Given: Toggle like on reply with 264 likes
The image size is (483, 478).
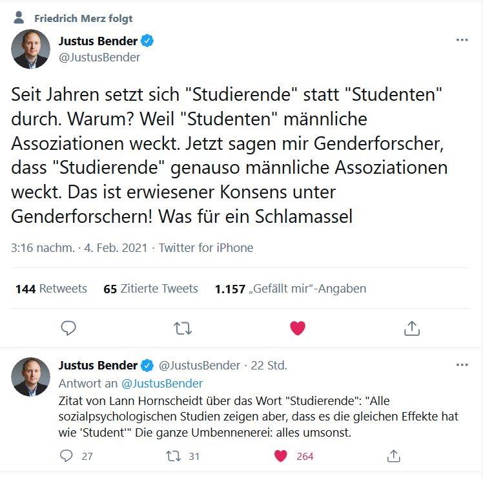Looking at the screenshot, I should 280,456.
